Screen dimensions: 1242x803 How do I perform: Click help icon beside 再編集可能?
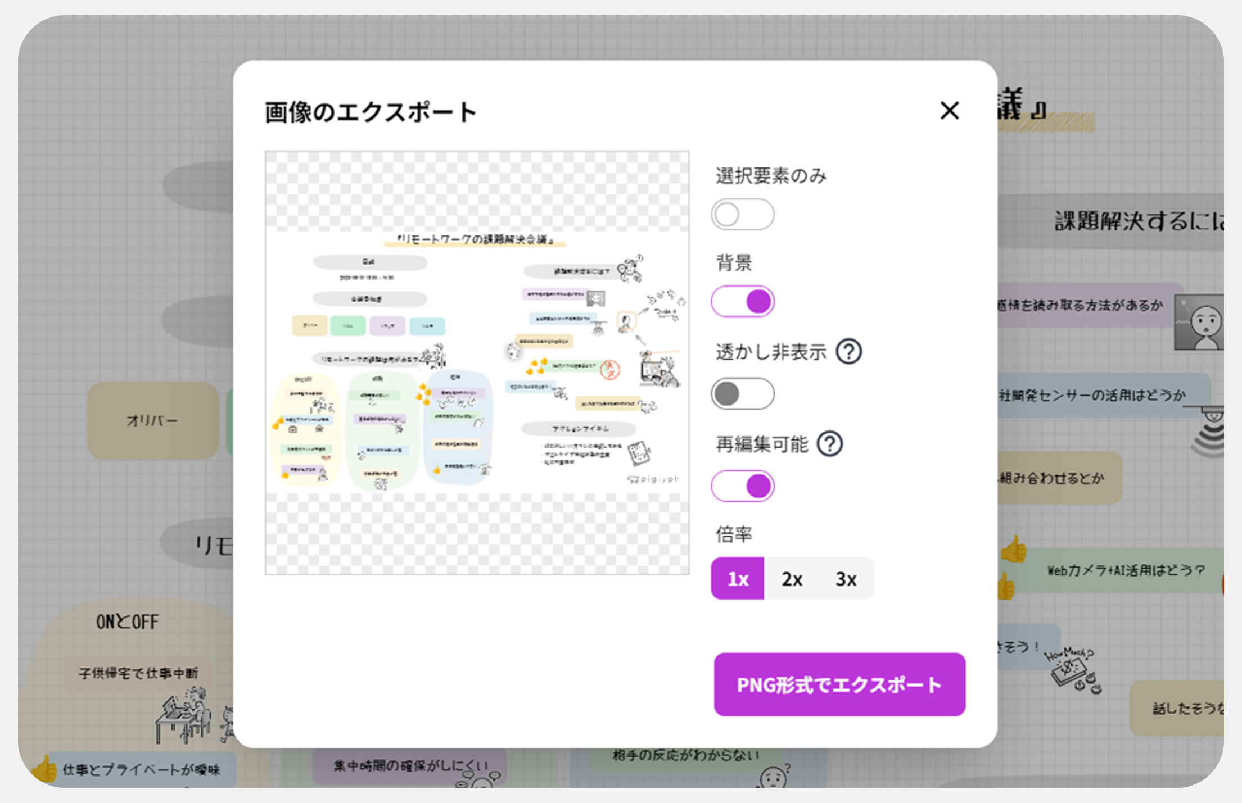pyautogui.click(x=829, y=444)
